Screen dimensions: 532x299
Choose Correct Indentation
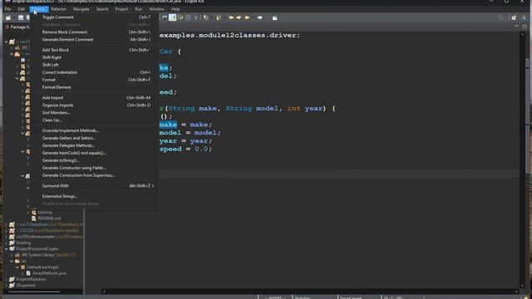click(95, 72)
